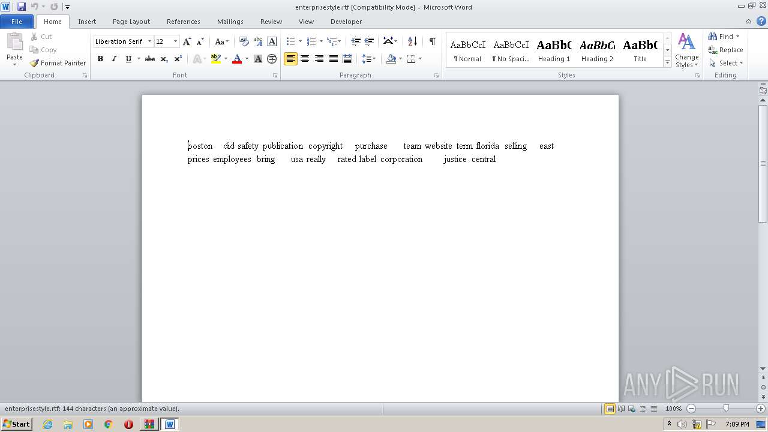Image resolution: width=768 pixels, height=432 pixels.
Task: Click the Format Painter brush
Action: point(34,63)
